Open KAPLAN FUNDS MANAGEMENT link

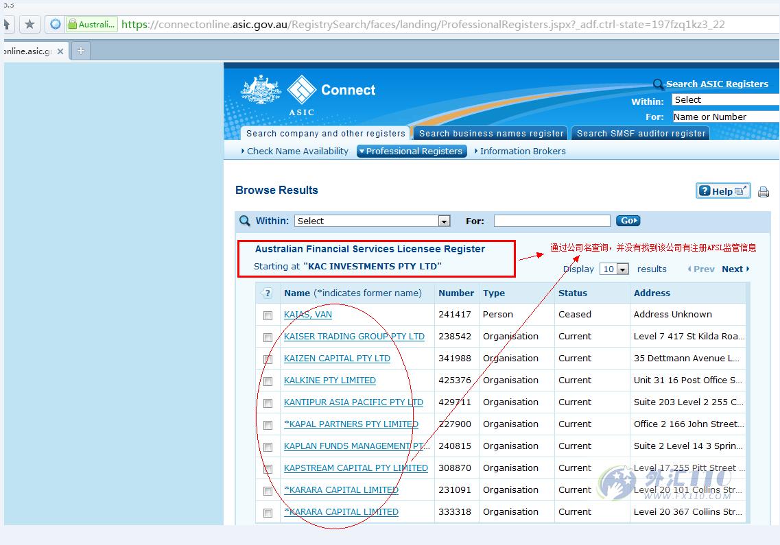(357, 446)
